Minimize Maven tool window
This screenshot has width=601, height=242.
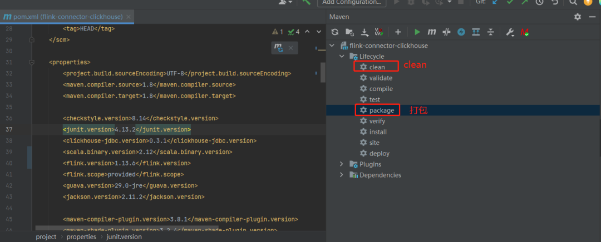(592, 17)
